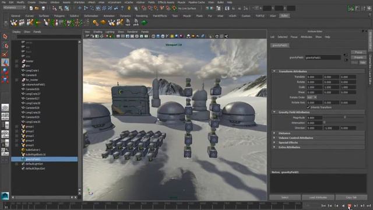Screen dimensions: 373x210
Task: Expand the Volume Control Attributes section
Action: pyautogui.click(x=275, y=138)
